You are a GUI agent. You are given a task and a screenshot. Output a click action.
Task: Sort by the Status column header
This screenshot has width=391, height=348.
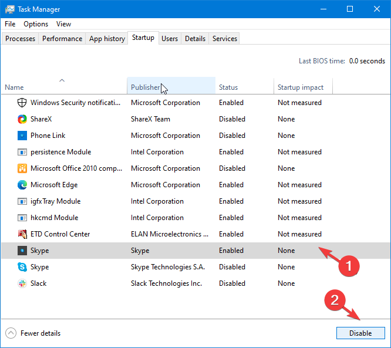pyautogui.click(x=244, y=86)
